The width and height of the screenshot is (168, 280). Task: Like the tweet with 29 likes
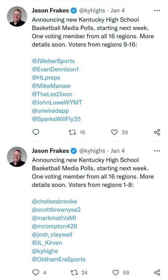(114, 132)
